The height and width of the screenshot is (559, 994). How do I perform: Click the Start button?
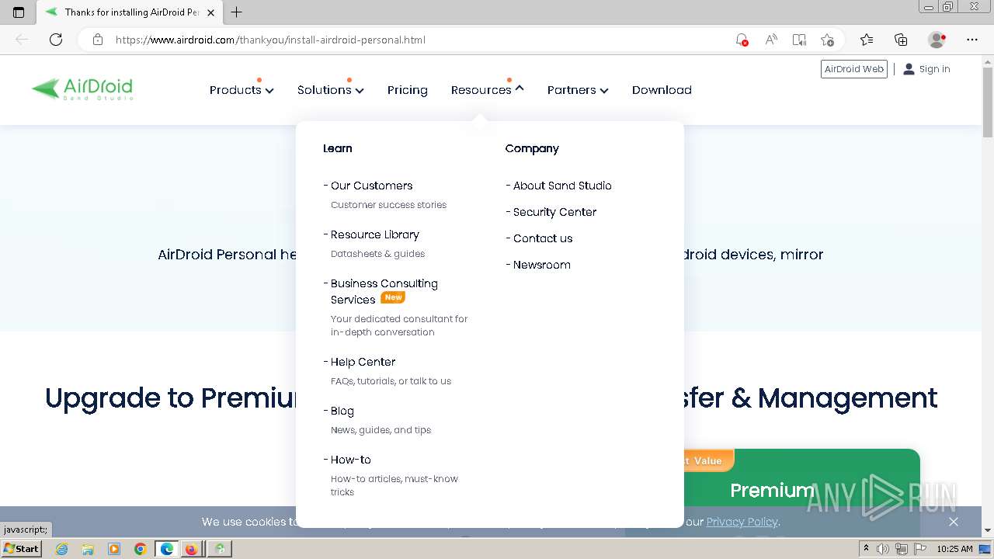tap(22, 549)
